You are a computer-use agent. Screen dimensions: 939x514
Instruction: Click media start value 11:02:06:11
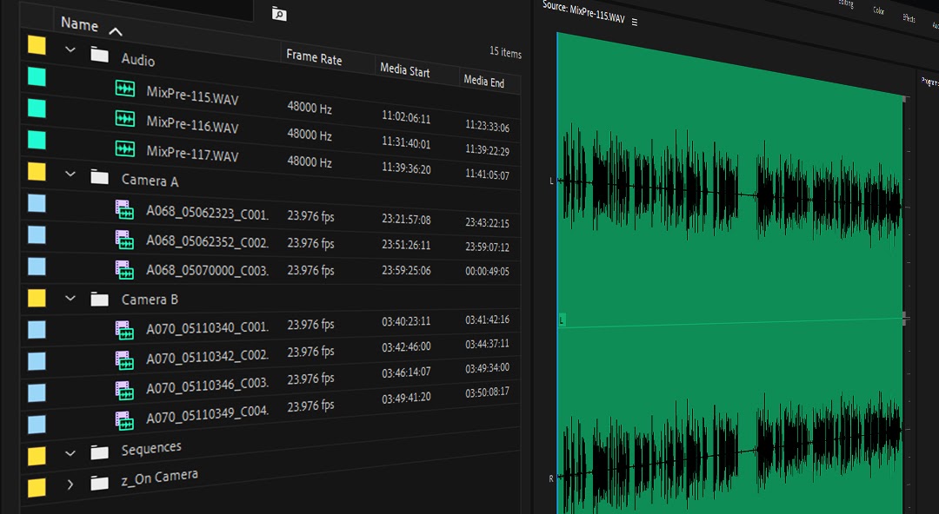(406, 117)
